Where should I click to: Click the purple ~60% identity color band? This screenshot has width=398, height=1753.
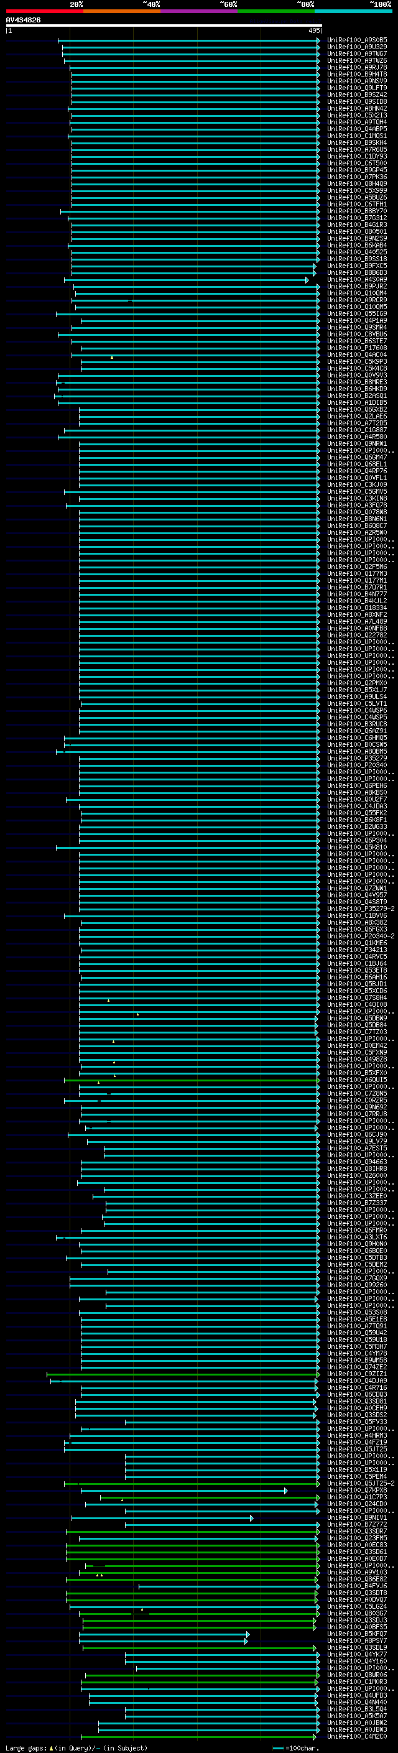coord(200,11)
